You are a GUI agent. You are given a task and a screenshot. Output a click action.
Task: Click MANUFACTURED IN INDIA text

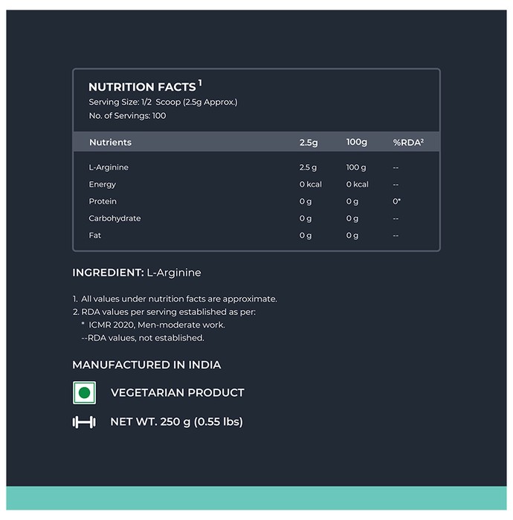coord(146,365)
